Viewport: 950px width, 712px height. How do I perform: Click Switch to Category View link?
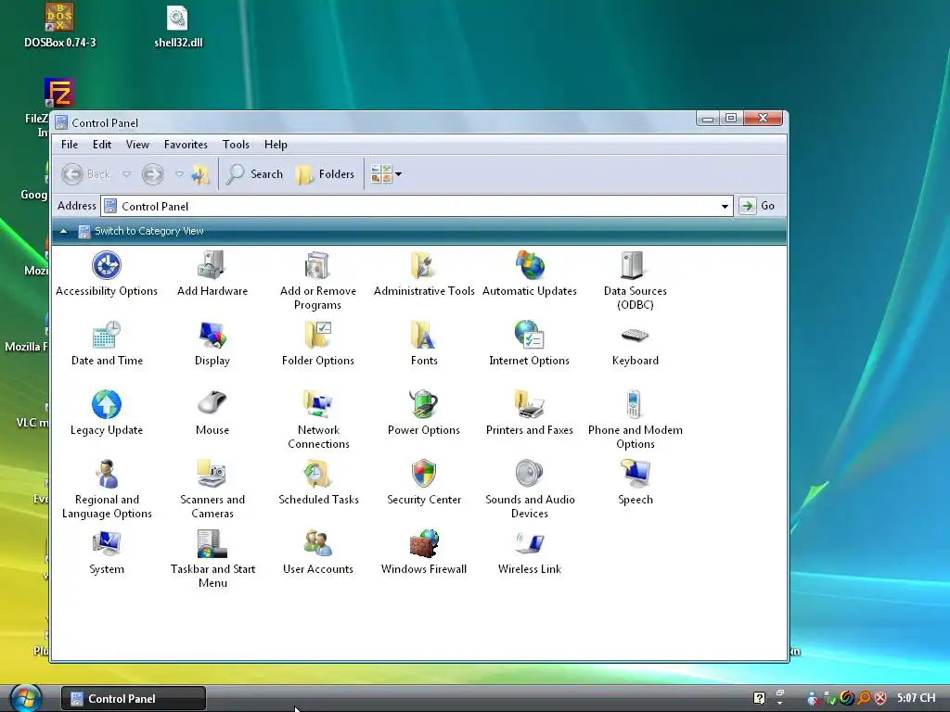pos(149,231)
